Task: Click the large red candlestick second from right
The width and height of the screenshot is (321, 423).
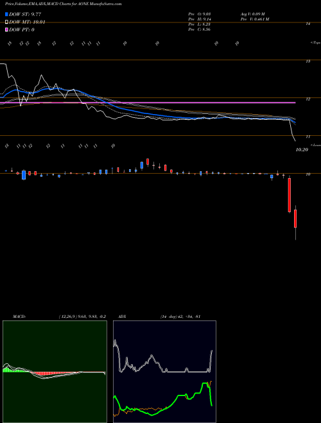Action: point(290,195)
